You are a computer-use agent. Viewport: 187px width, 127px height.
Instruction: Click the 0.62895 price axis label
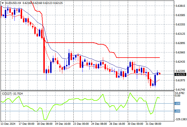click(x=180, y=43)
